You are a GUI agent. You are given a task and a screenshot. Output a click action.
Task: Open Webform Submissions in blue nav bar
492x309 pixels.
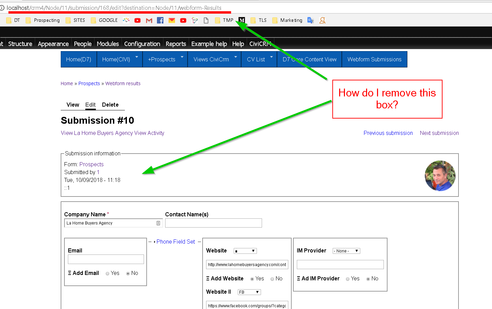coord(375,59)
